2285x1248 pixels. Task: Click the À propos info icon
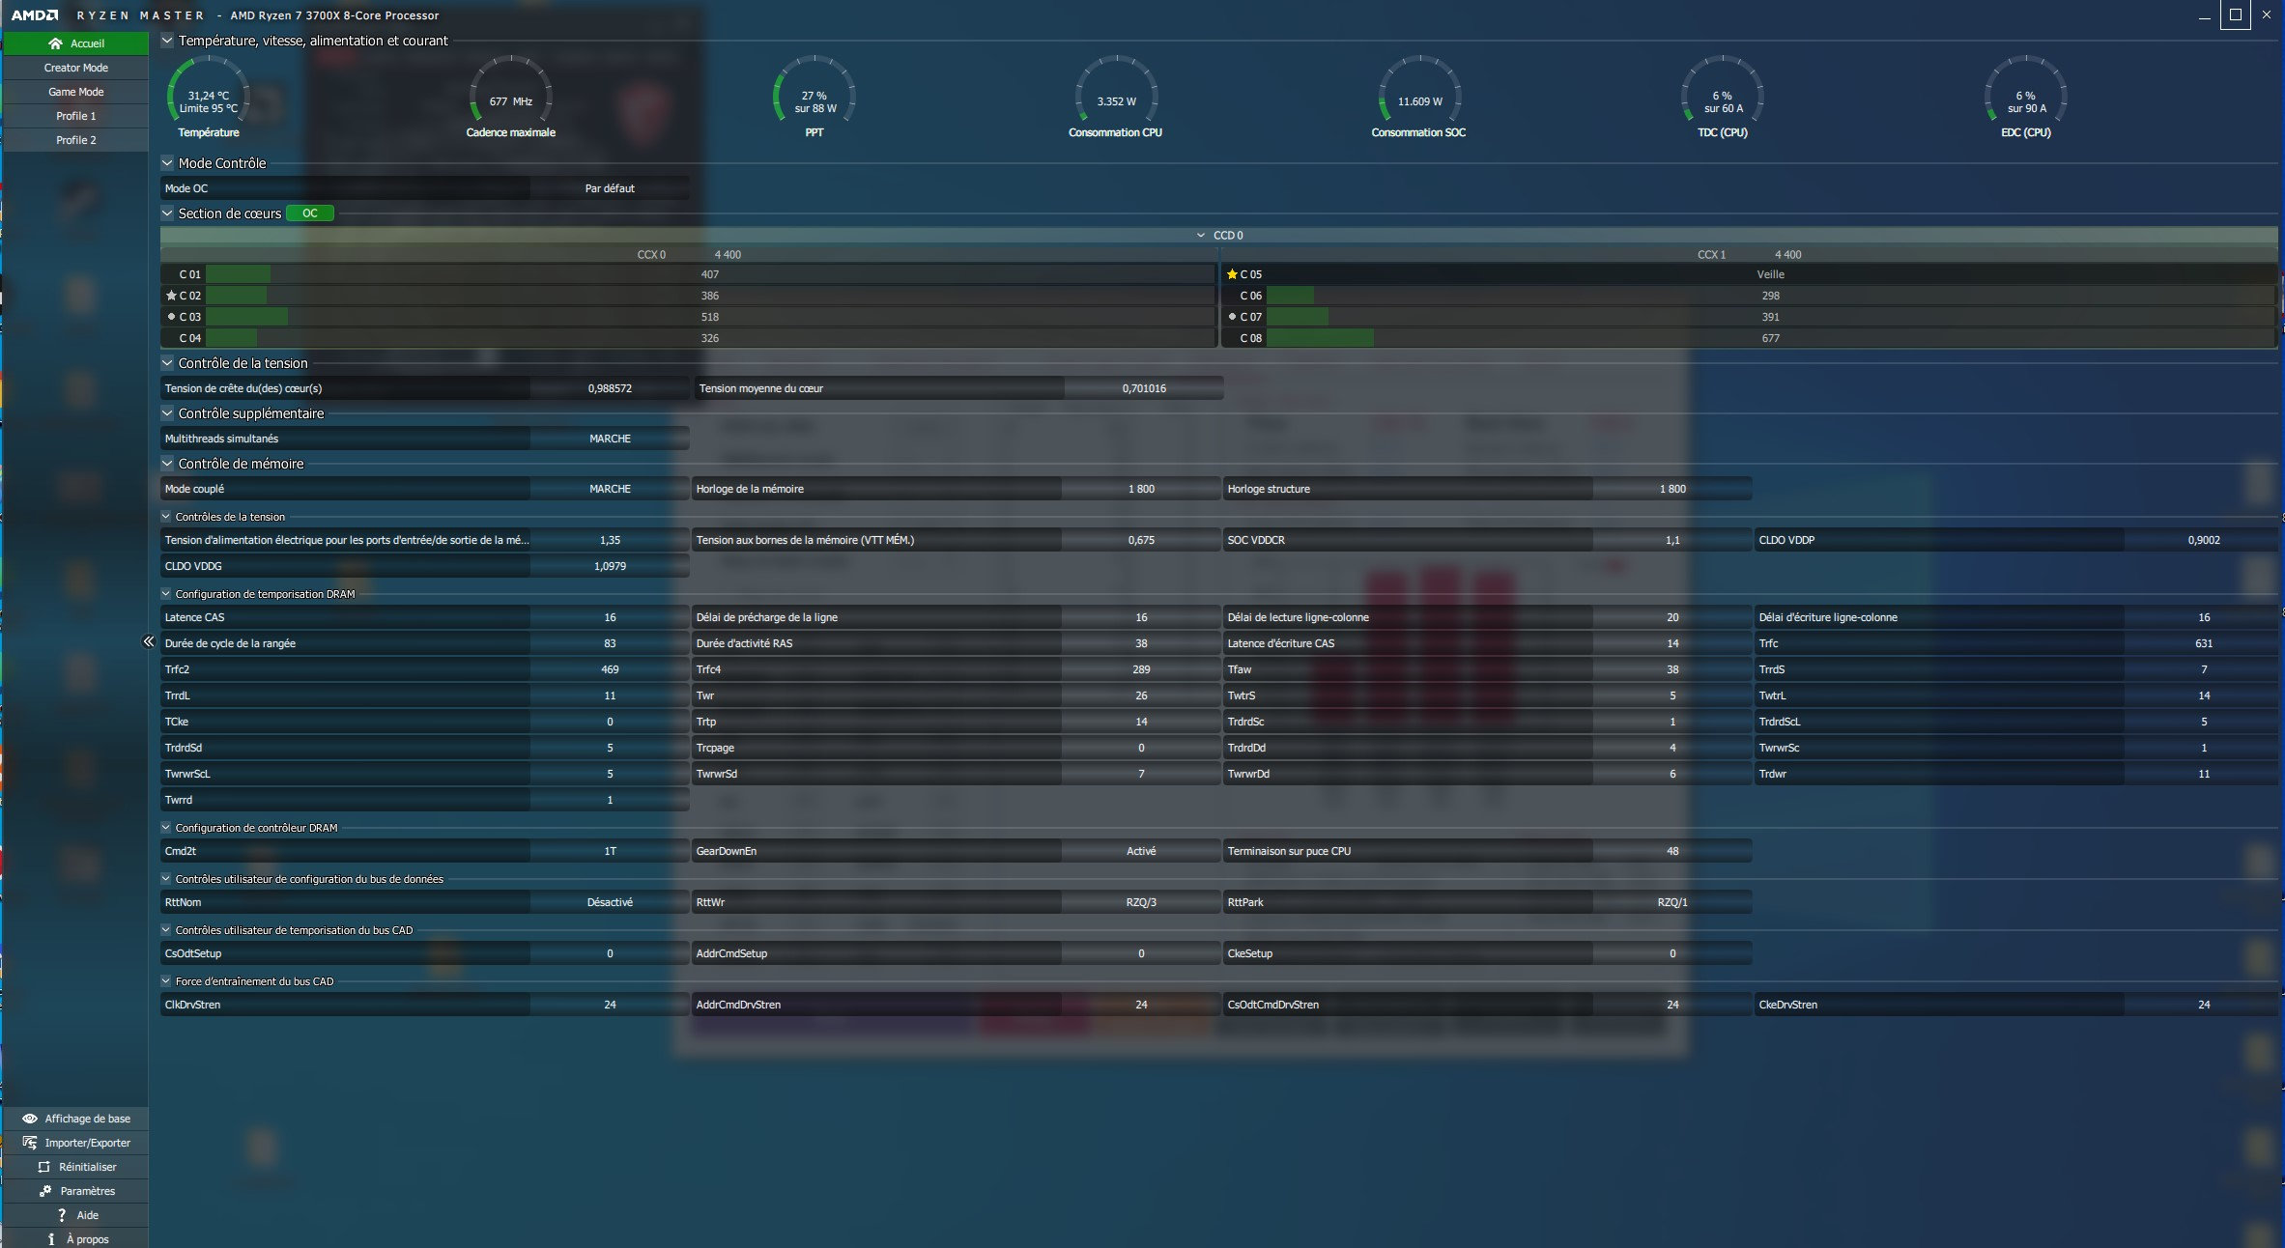pyautogui.click(x=51, y=1239)
